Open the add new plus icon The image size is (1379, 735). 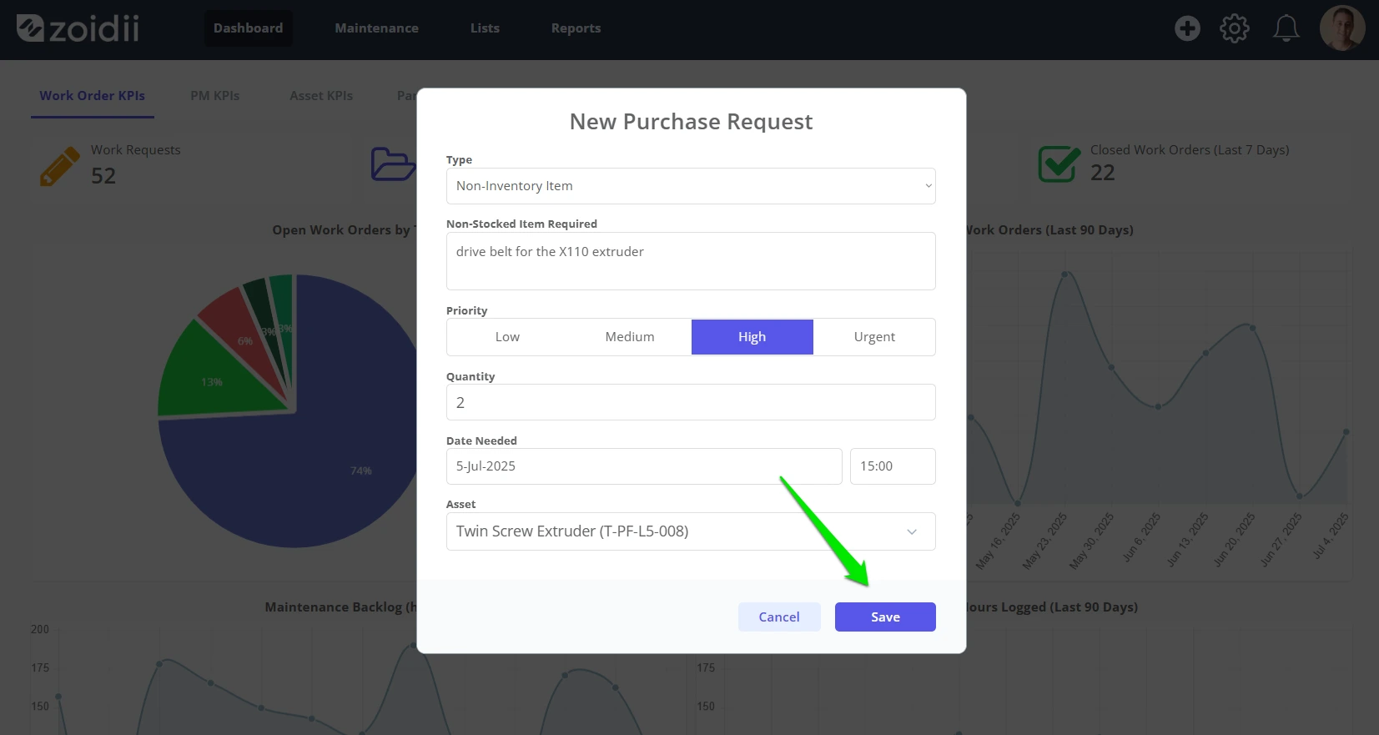coord(1187,28)
